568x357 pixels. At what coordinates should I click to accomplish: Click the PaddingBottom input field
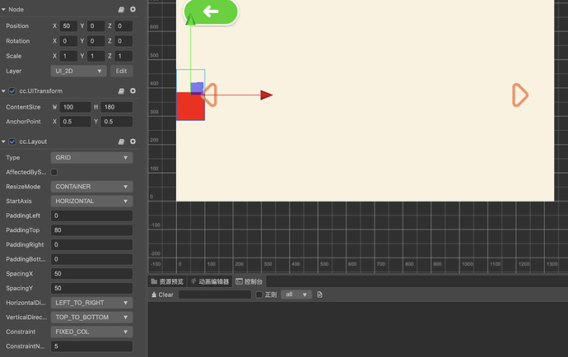[91, 259]
